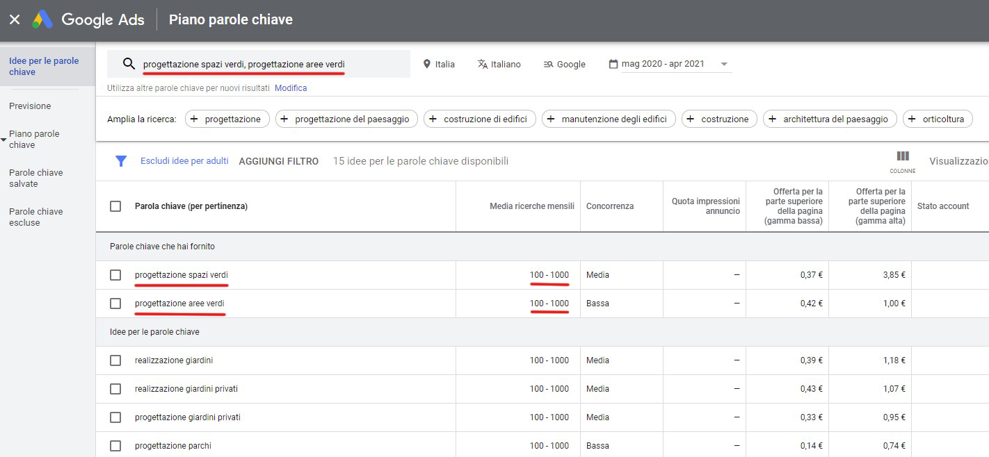Add 'manutenzione degli edifici' suggestion chip
This screenshot has width=989, height=457.
pyautogui.click(x=609, y=119)
